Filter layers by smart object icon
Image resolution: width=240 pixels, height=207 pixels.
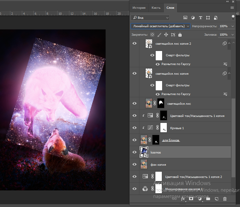[216, 18]
